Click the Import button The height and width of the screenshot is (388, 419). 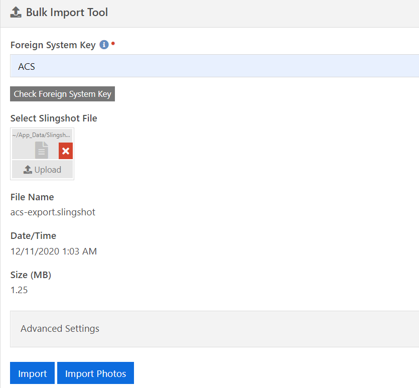click(x=32, y=373)
